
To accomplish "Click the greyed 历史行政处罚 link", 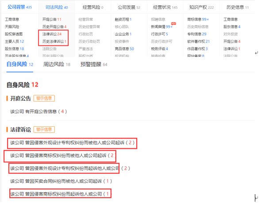I will (89, 41).
